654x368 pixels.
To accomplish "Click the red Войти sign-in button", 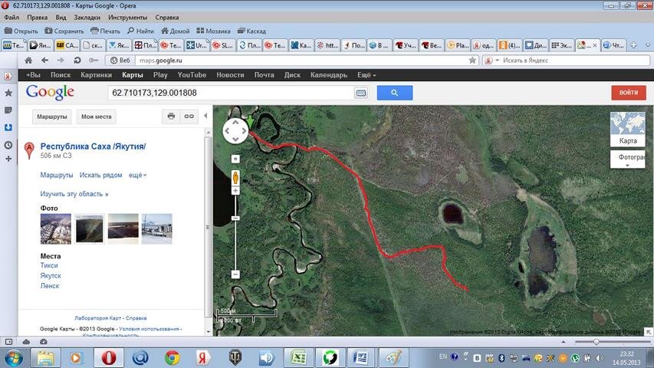I will coord(628,93).
